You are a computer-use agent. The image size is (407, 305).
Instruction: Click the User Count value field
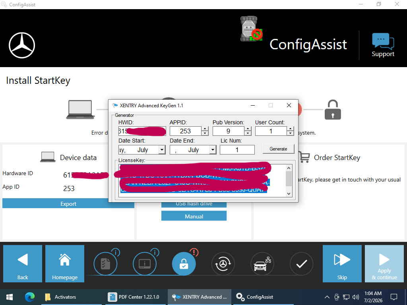(x=271, y=131)
